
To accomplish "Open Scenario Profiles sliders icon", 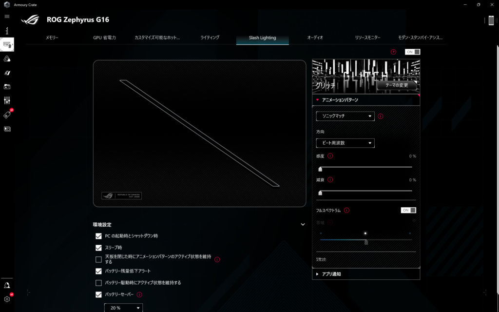I will click(x=7, y=100).
